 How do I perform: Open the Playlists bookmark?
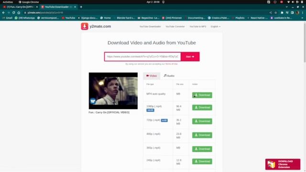point(238,18)
